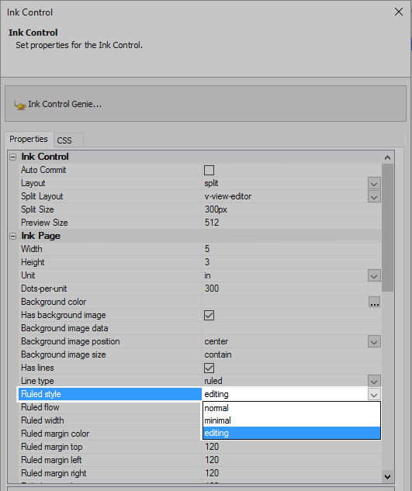This screenshot has width=412, height=491.
Task: Uncheck the Has lines checkbox
Action: pos(209,368)
